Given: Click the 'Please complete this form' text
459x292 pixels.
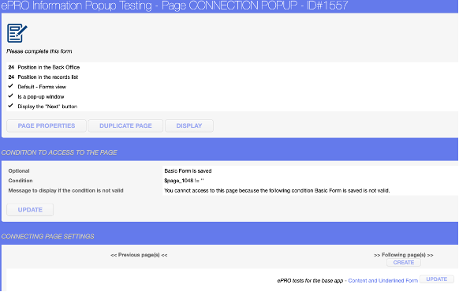Looking at the screenshot, I should click(39, 51).
